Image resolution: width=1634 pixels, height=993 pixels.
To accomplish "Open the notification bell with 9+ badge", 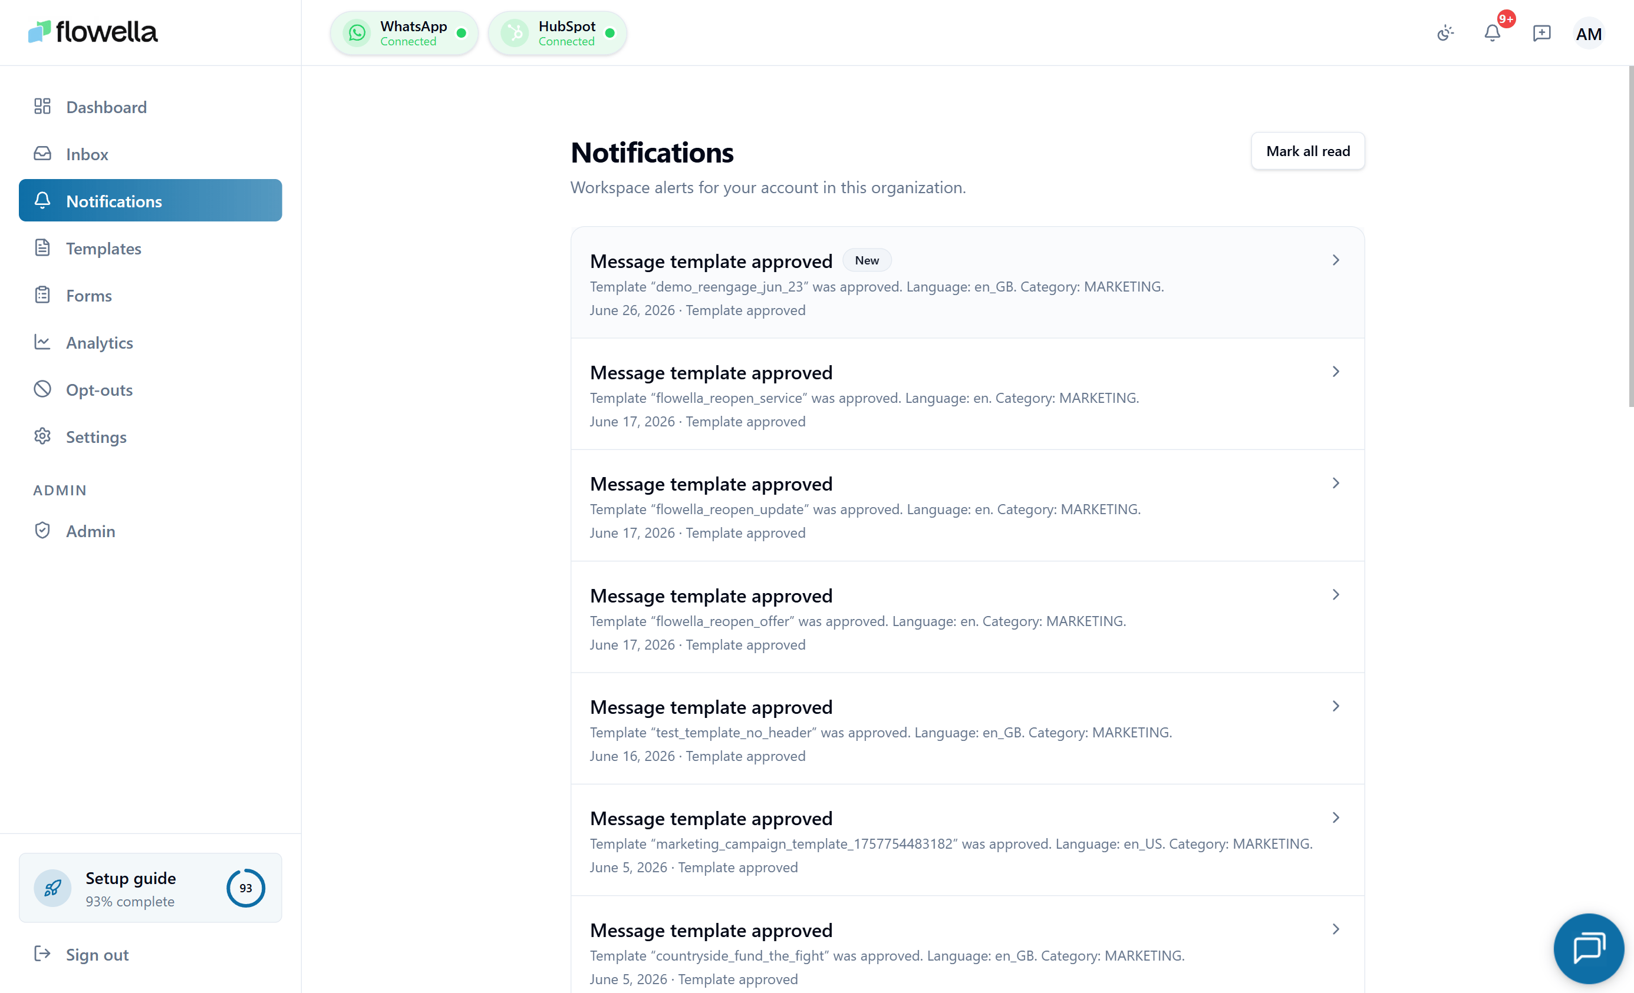I will [1492, 33].
